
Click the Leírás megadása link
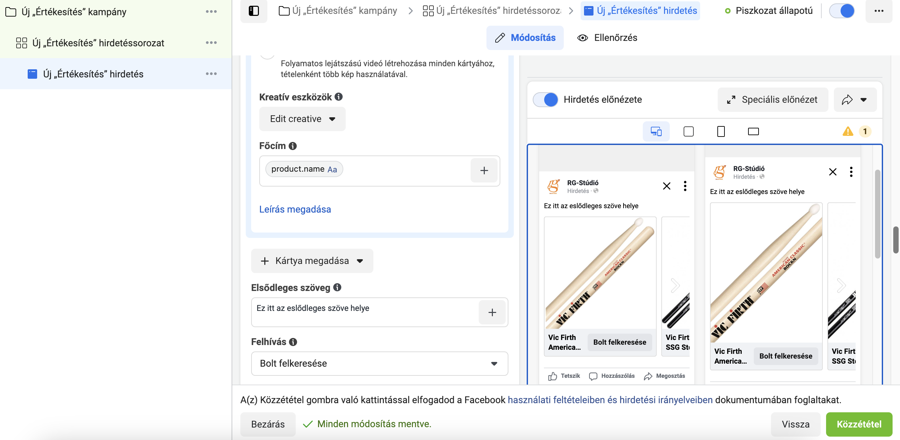tap(295, 210)
